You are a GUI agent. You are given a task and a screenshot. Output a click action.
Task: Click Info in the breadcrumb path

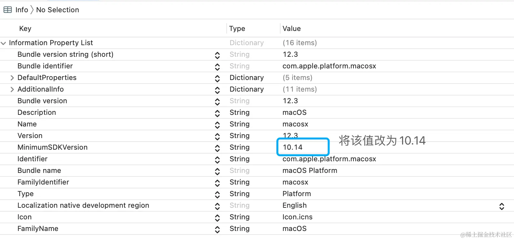pos(22,10)
